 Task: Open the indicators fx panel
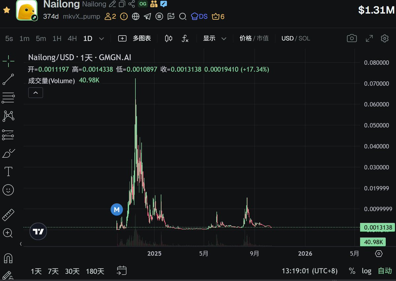pos(185,38)
